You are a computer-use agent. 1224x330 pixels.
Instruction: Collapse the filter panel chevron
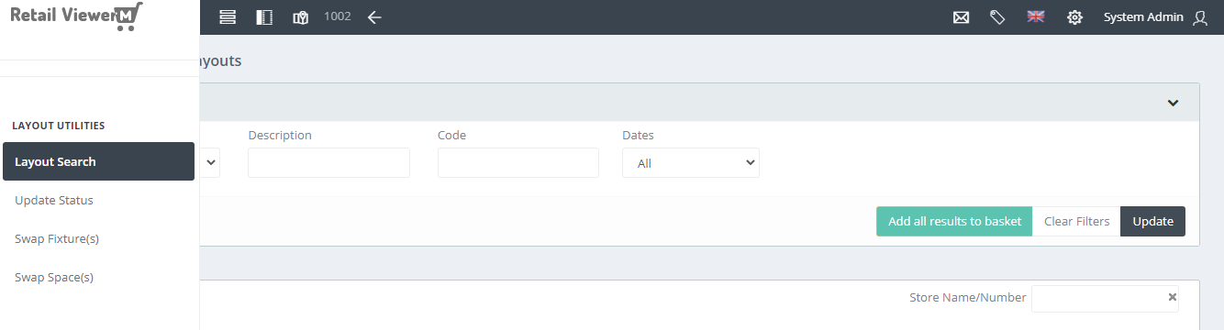[x=1173, y=103]
